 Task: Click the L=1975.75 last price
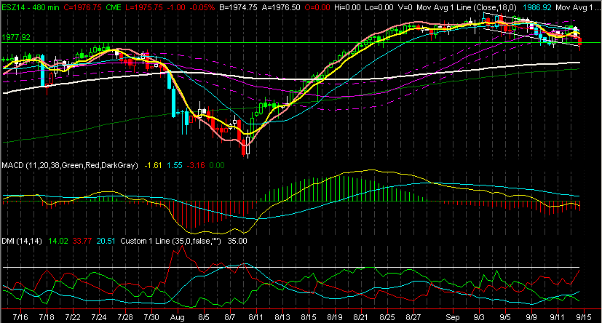pos(144,7)
